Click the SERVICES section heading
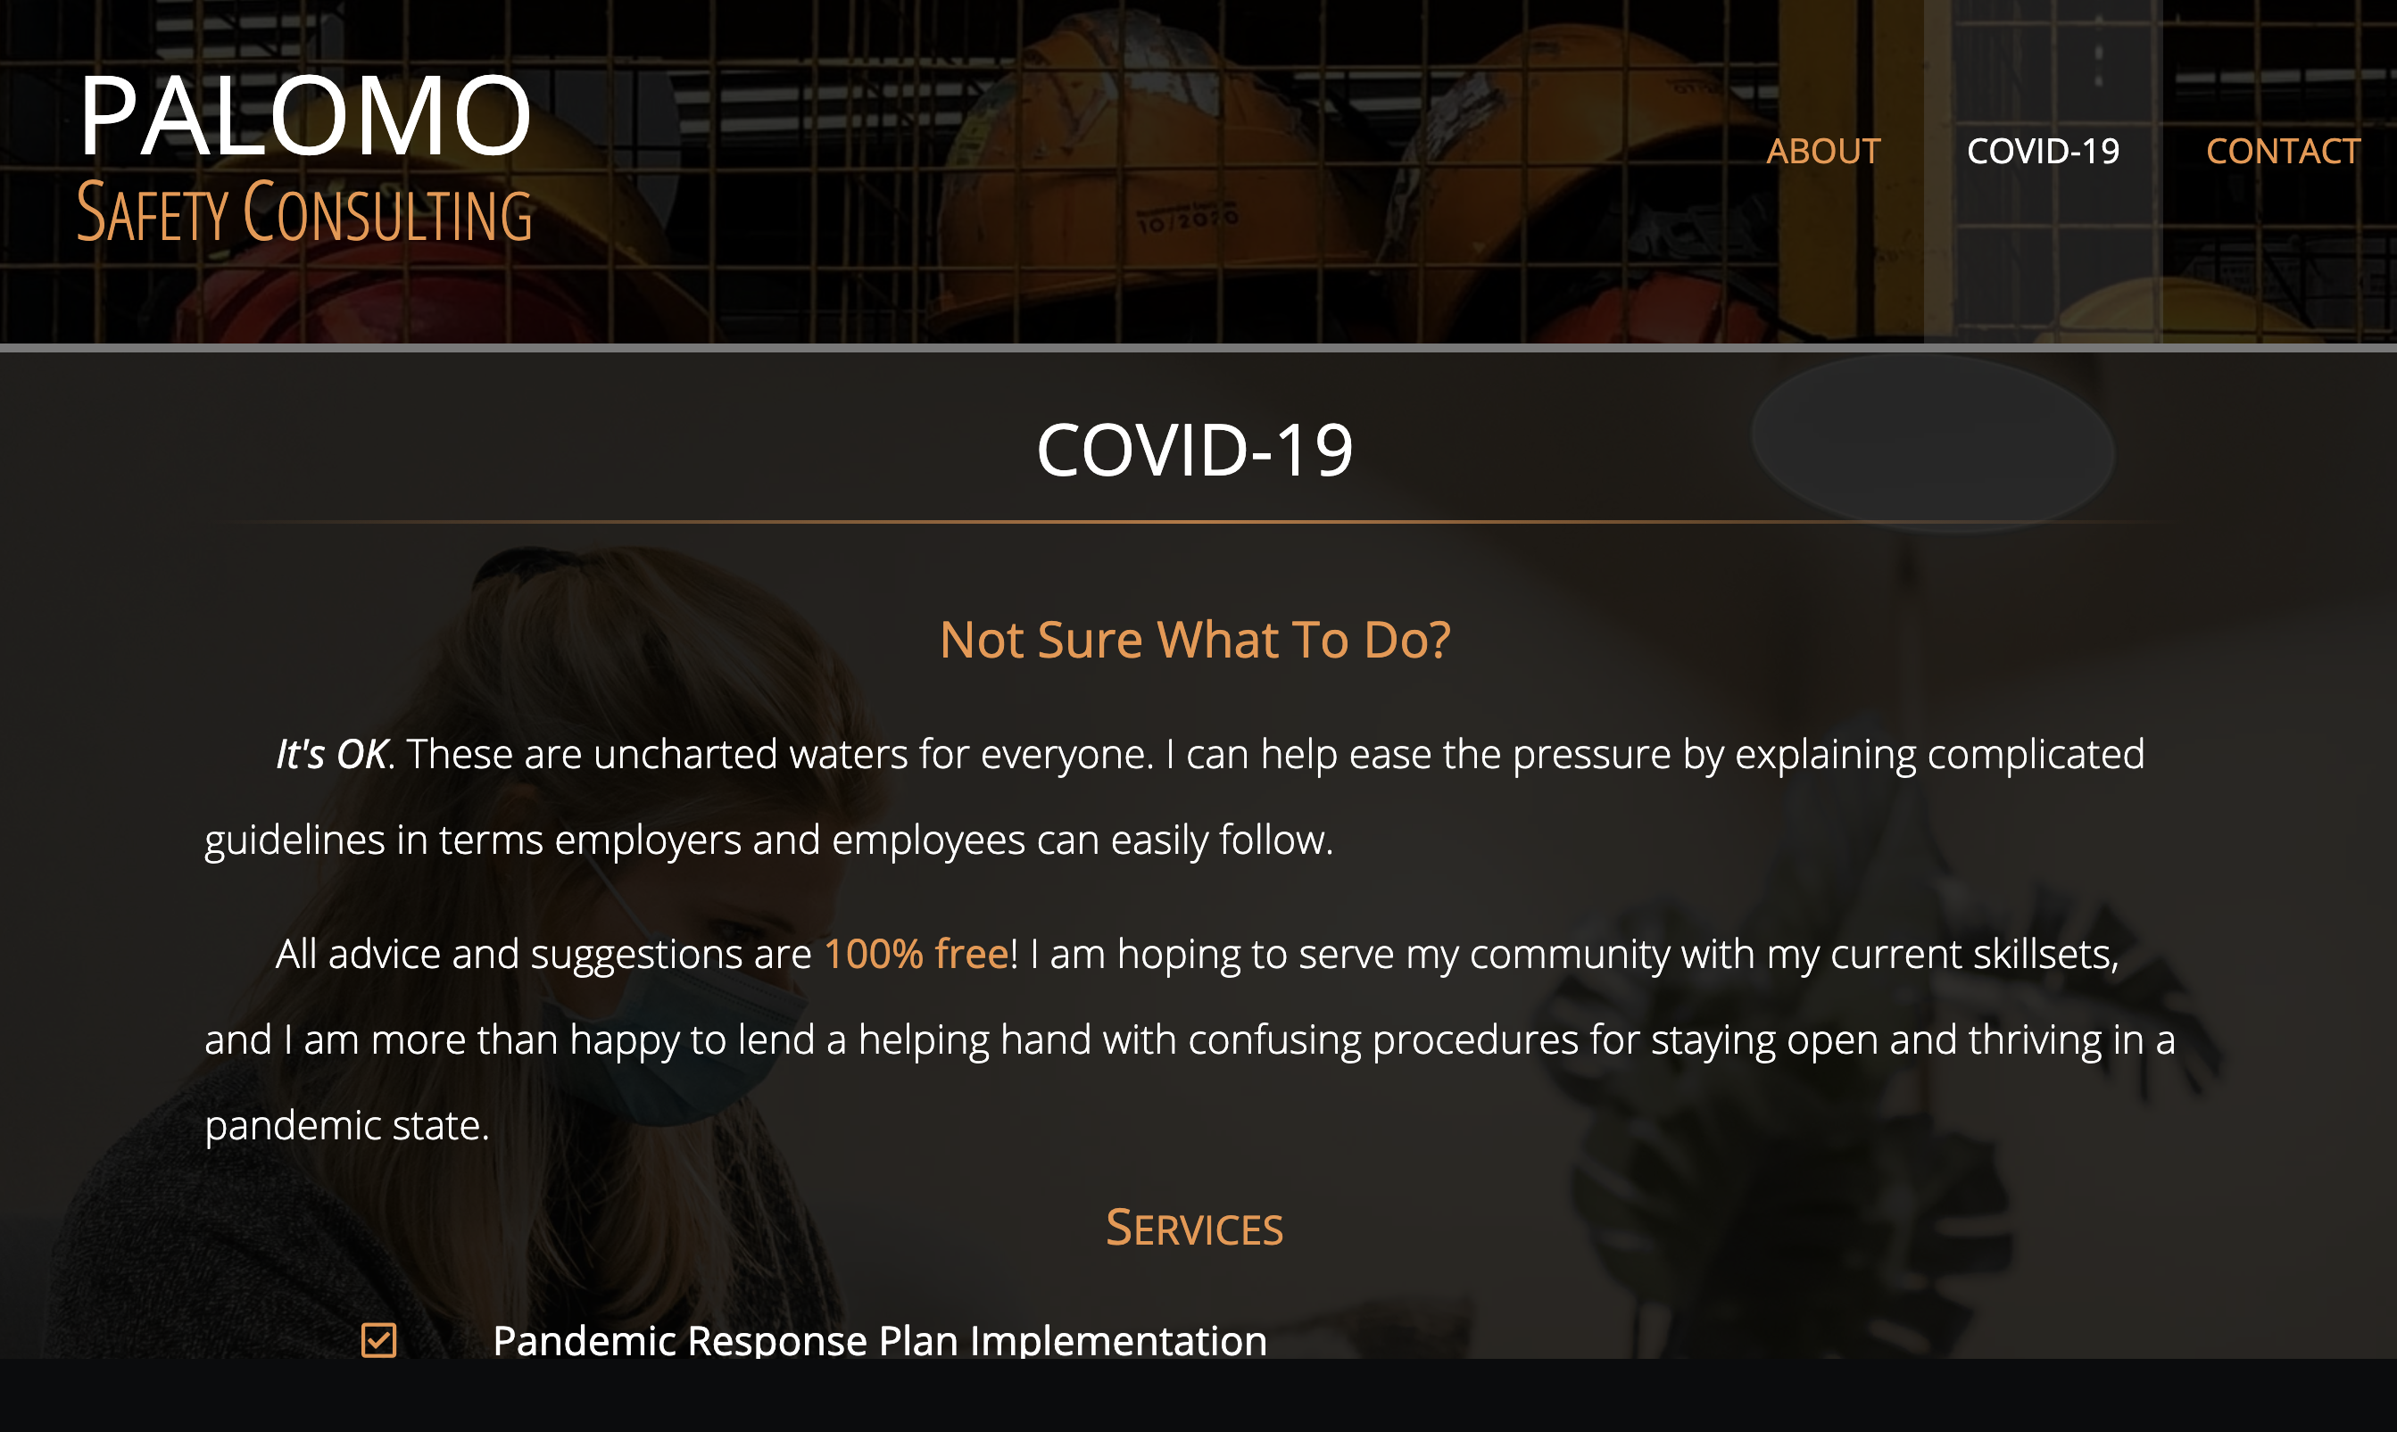Image resolution: width=2397 pixels, height=1432 pixels. (1197, 1226)
